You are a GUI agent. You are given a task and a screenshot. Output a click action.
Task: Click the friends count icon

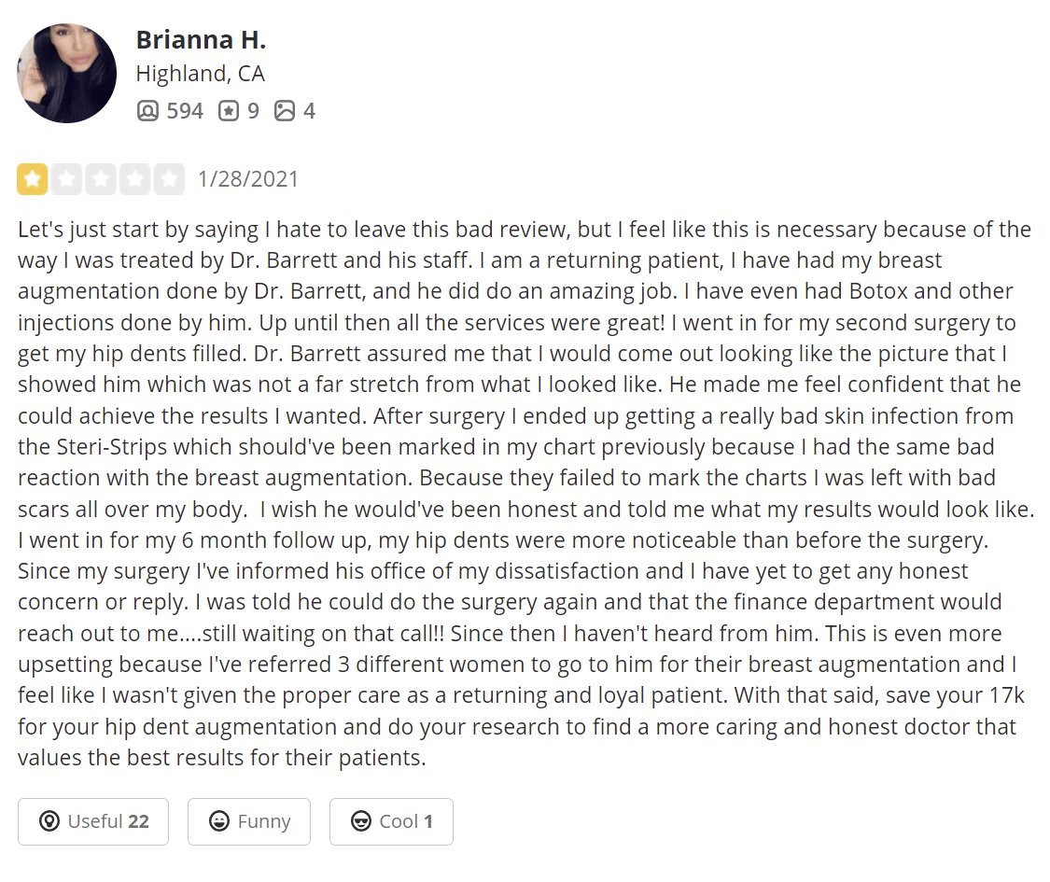pyautogui.click(x=148, y=110)
